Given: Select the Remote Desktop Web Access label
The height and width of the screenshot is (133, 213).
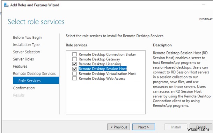Looking at the screenshot, I should (x=102, y=79).
